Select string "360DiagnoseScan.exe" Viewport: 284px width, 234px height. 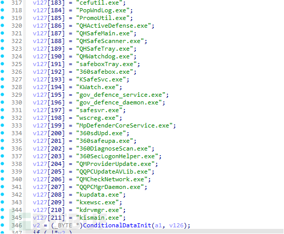coord(114,149)
